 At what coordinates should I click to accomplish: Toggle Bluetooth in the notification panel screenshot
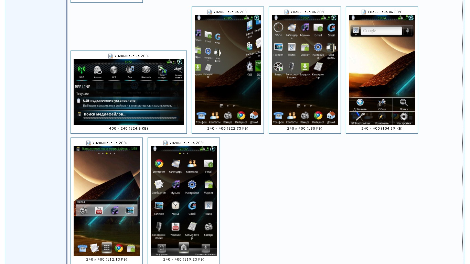click(x=146, y=70)
